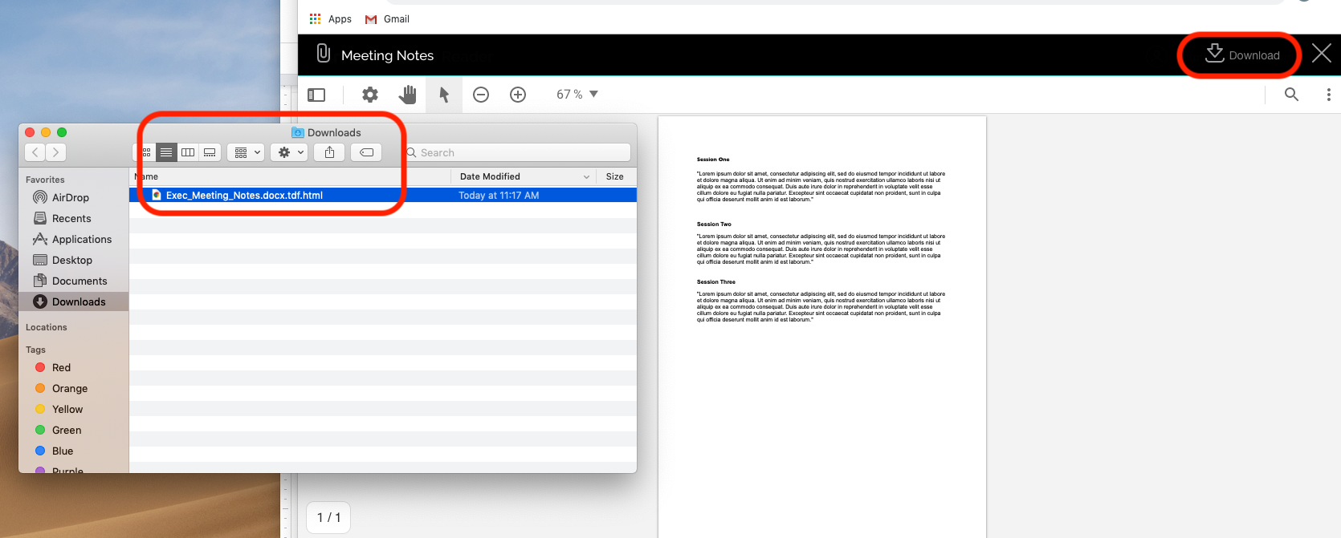
Task: Click the Finder share icon
Action: coord(329,152)
